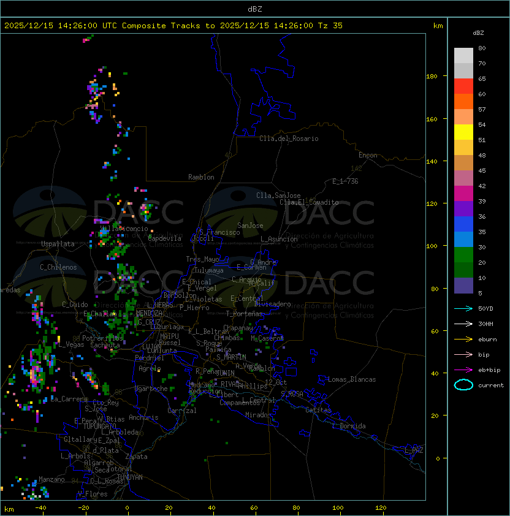
Task: Click the cyan current ellipse symbol
Action: (463, 385)
